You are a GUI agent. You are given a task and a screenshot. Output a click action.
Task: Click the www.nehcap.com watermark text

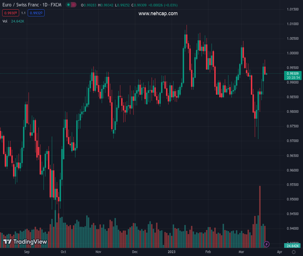coord(158,14)
